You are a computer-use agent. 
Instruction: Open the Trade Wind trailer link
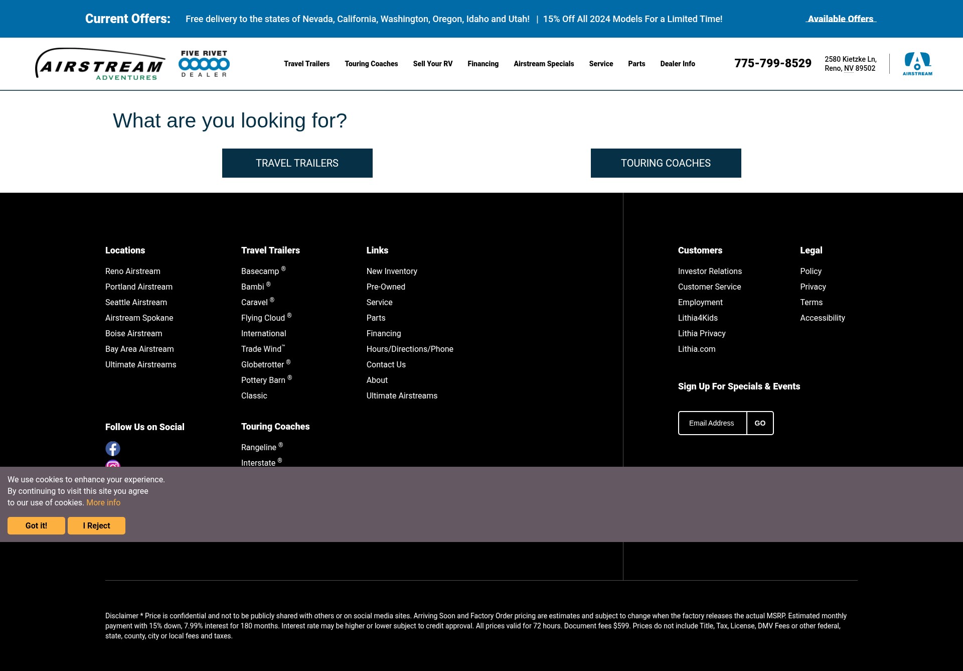(x=263, y=349)
